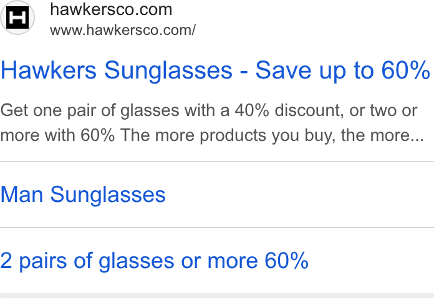Image resolution: width=434 pixels, height=298 pixels.
Task: Click the Hawkers black H favicon
Action: [x=17, y=17]
